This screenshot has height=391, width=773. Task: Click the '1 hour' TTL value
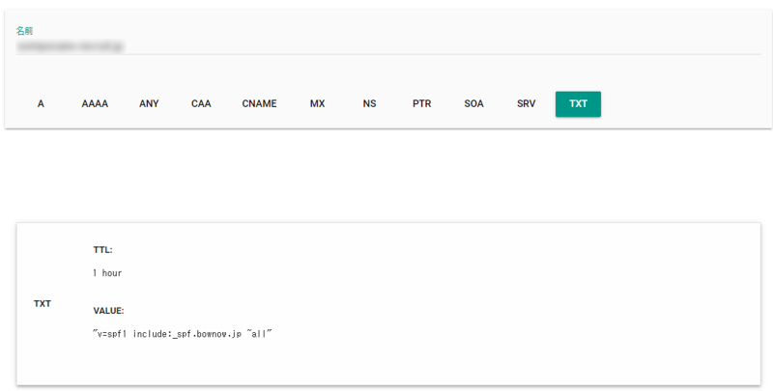coord(107,273)
